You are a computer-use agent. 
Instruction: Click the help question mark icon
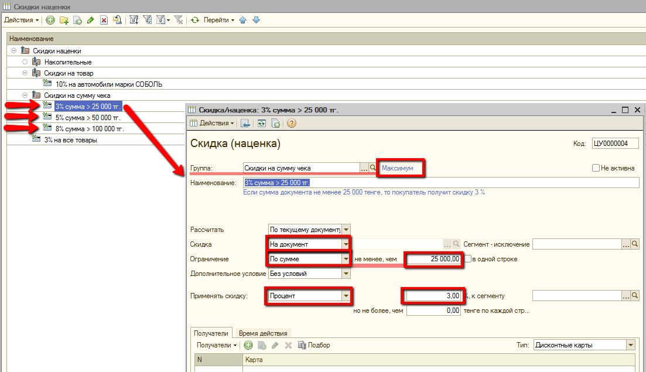(291, 123)
